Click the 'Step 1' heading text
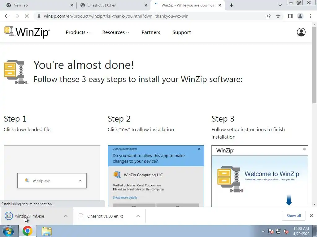 point(15,119)
